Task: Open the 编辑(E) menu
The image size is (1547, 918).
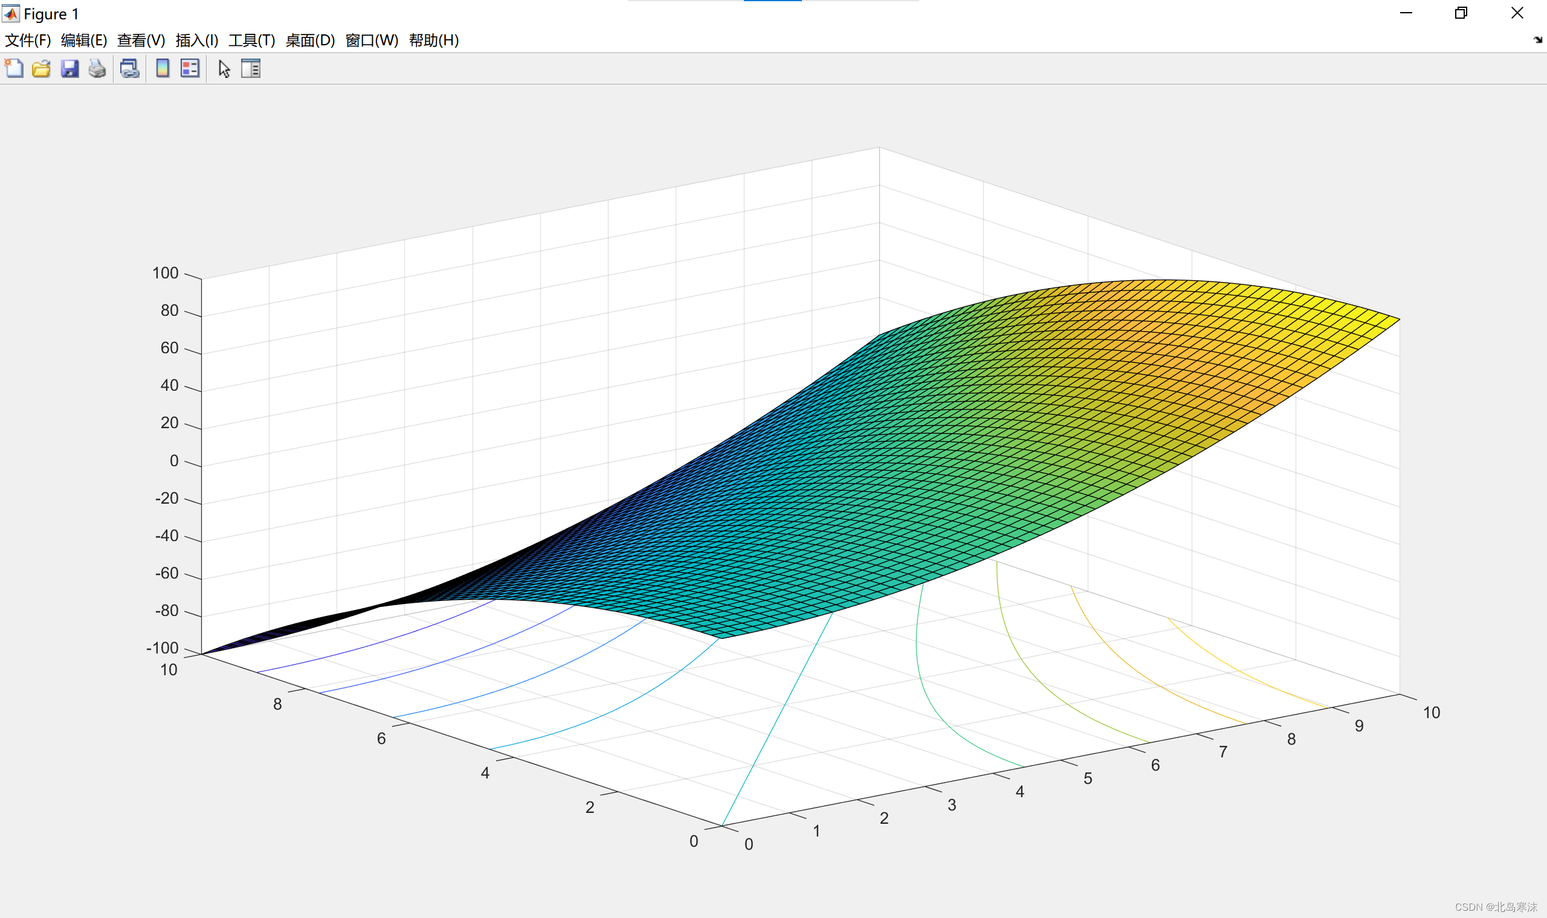Action: 84,41
